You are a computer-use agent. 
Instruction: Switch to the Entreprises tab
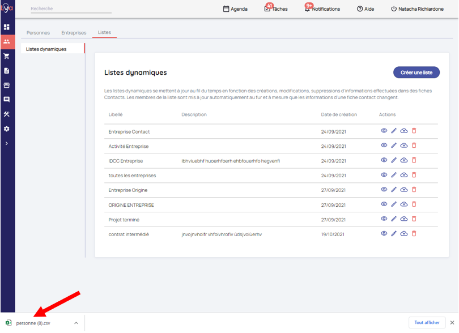[x=74, y=33]
